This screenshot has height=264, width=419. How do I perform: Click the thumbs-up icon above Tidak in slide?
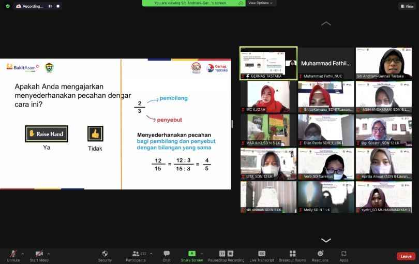coord(95,134)
